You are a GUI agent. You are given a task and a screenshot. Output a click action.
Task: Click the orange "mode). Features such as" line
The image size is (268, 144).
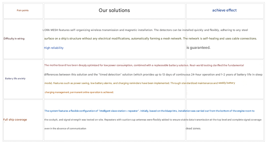(131, 83)
